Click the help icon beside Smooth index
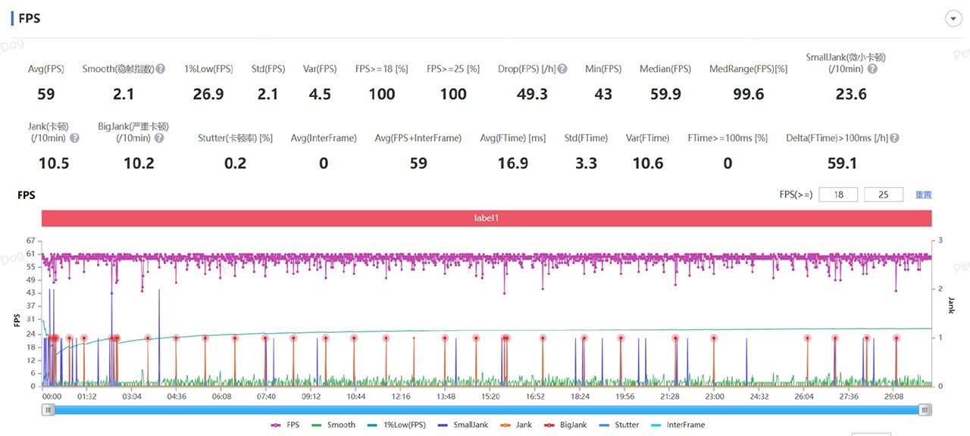Viewport: 970px width, 436px height. pos(161,69)
